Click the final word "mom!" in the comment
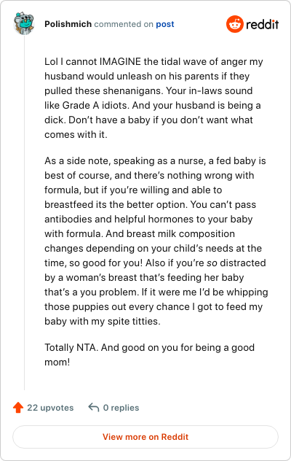 click(57, 363)
